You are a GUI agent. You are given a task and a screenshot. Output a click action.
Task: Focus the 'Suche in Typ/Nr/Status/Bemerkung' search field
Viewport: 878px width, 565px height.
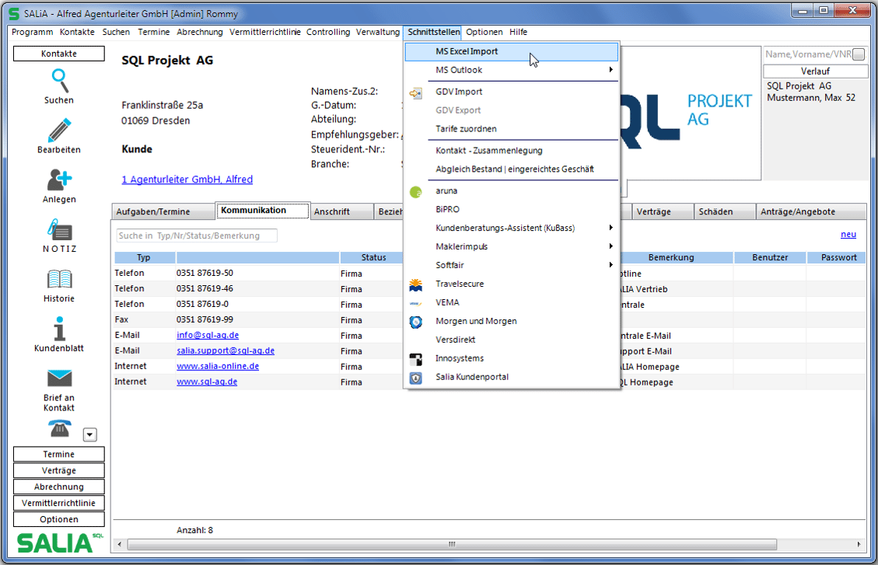coord(197,235)
